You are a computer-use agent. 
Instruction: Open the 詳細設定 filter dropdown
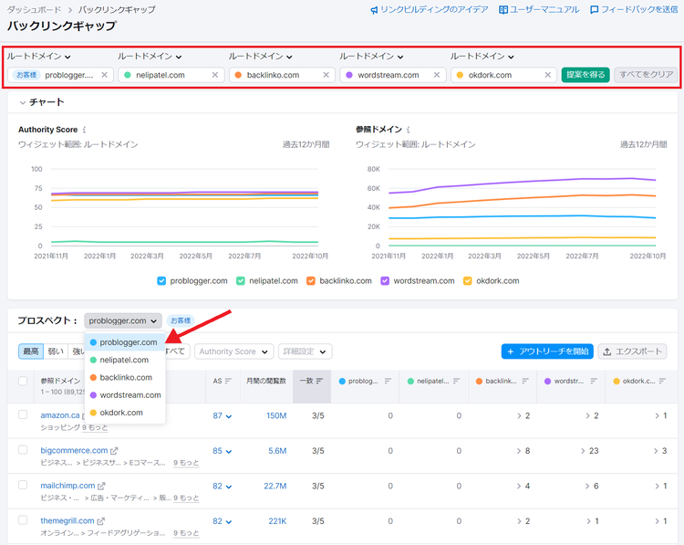[305, 351]
